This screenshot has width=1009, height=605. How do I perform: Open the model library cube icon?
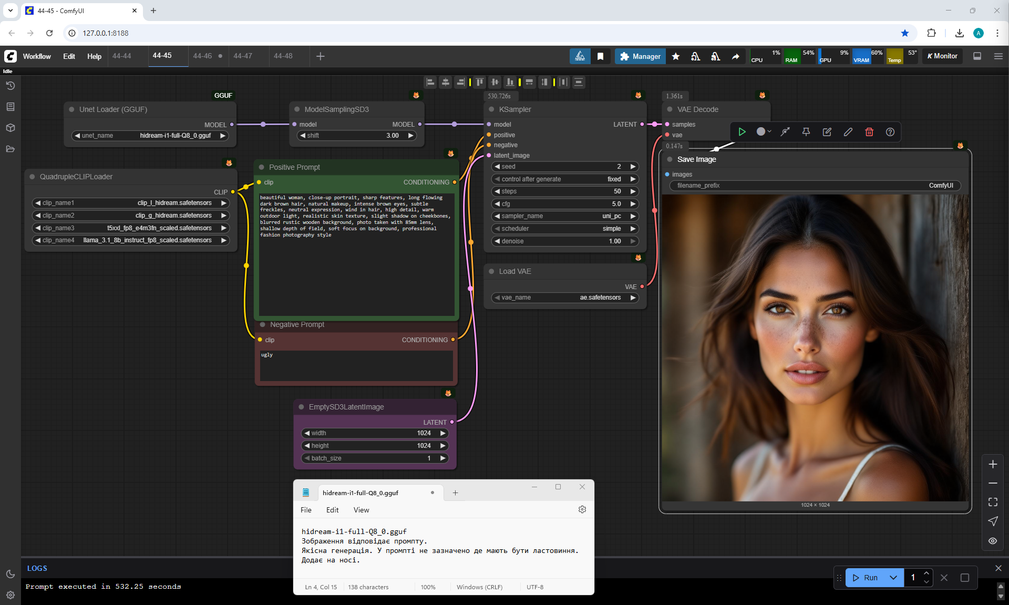pos(10,128)
